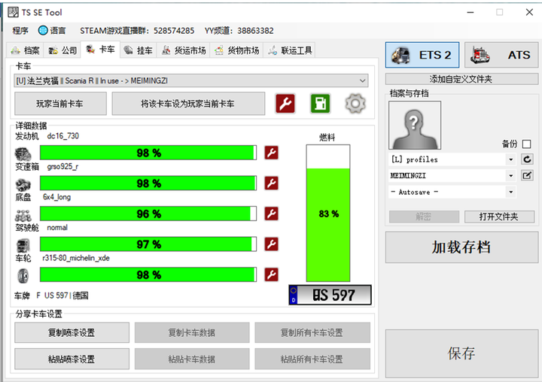Click the 保存 save button
Image resolution: width=542 pixels, height=382 pixels.
click(461, 353)
